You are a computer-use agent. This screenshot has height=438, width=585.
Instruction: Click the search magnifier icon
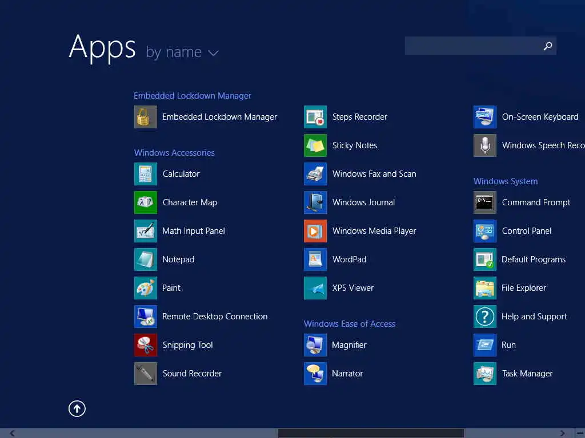(x=548, y=46)
